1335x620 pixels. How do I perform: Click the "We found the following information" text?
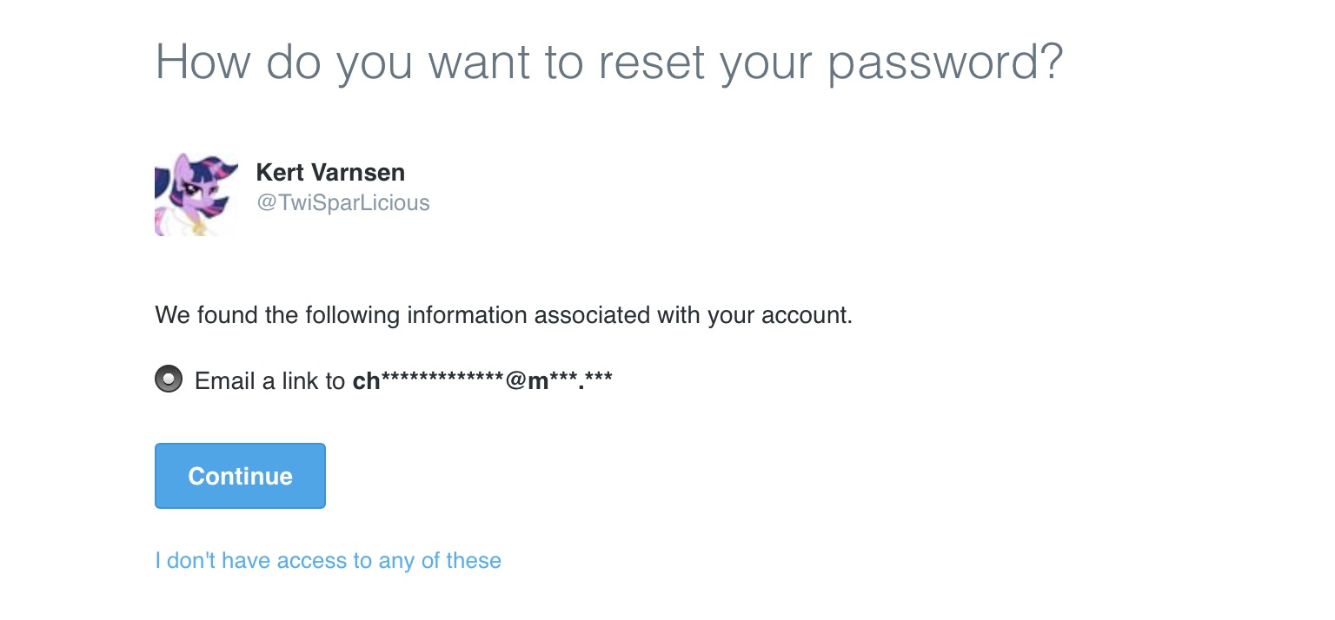point(503,314)
